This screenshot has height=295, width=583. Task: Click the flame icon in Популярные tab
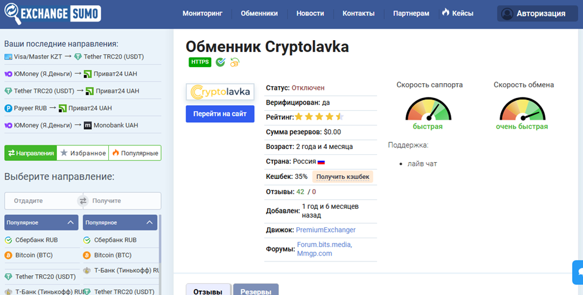(116, 153)
